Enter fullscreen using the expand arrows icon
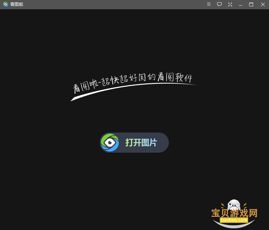Screen dimensions: 269x230 [x=230, y=4]
